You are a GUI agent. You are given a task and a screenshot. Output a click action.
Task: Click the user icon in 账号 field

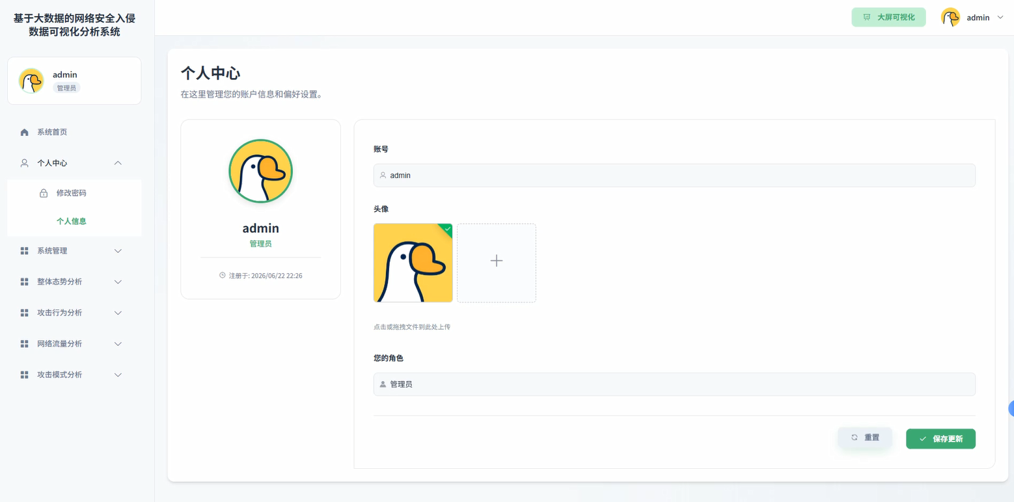pos(383,176)
